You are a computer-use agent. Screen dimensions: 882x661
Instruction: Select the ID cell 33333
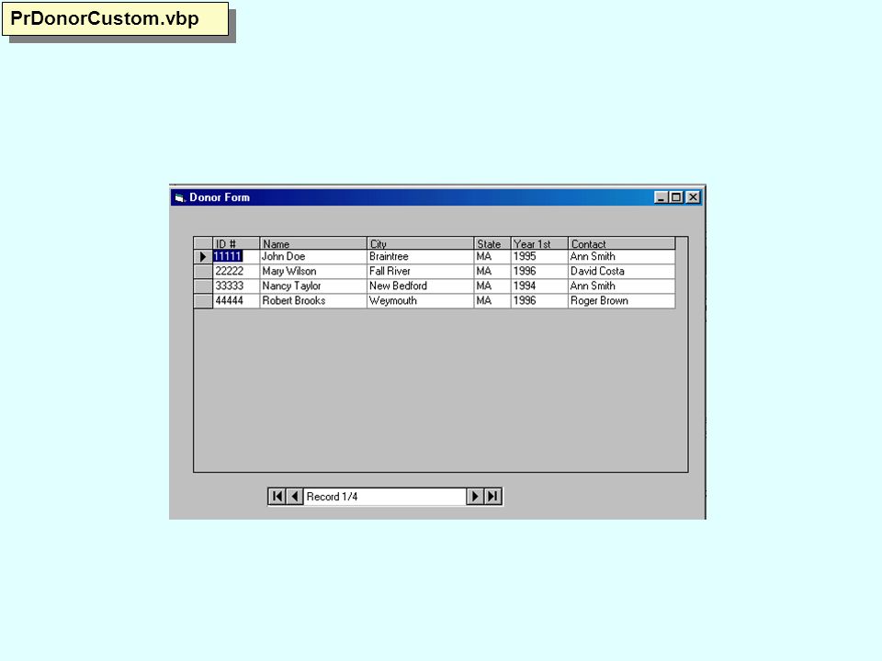click(x=236, y=286)
